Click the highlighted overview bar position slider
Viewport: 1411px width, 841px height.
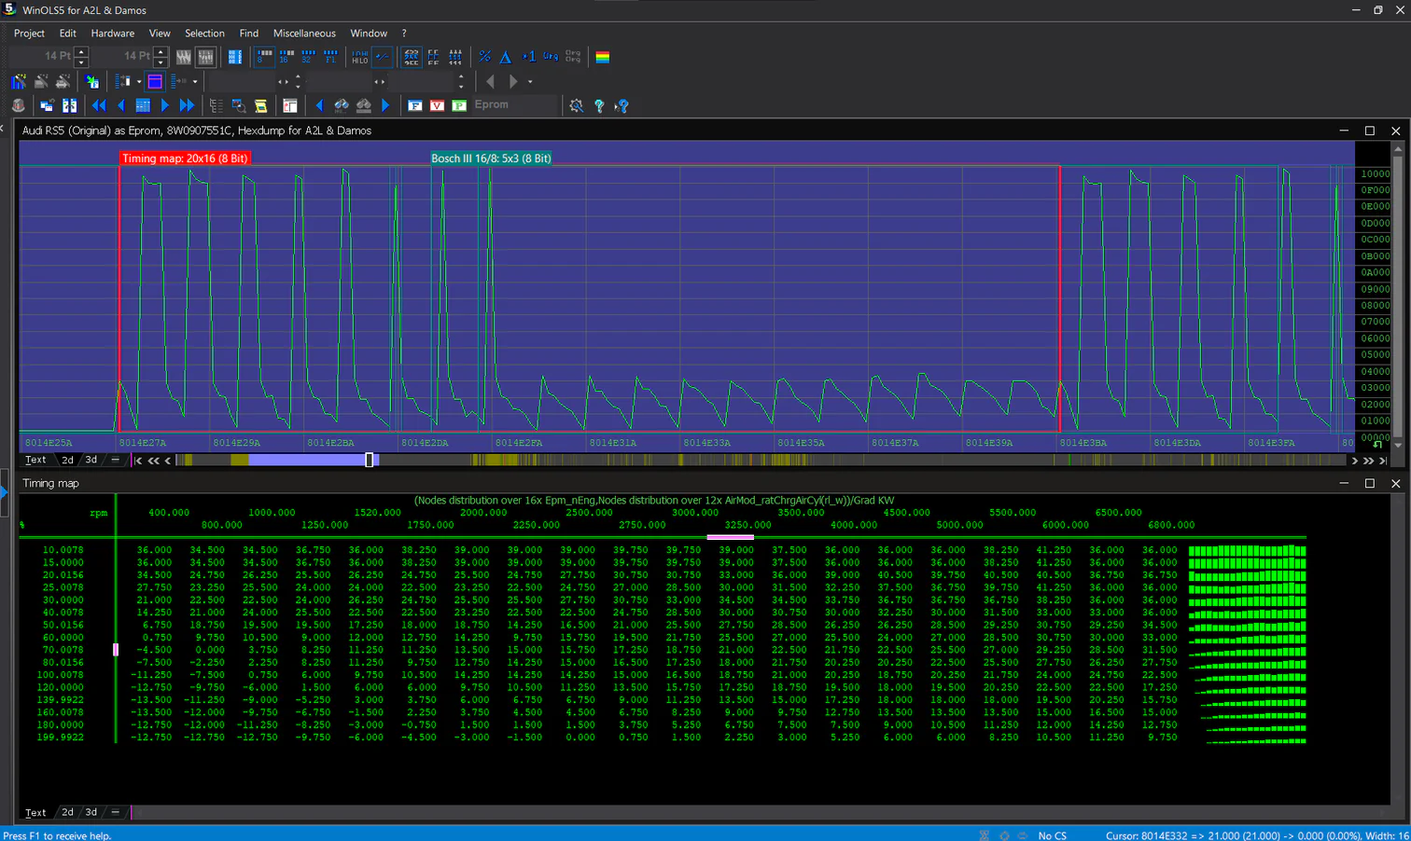[370, 460]
